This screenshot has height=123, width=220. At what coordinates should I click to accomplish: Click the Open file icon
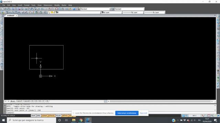click(6, 9)
